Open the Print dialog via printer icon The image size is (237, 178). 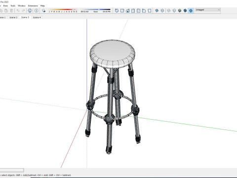click(x=30, y=11)
